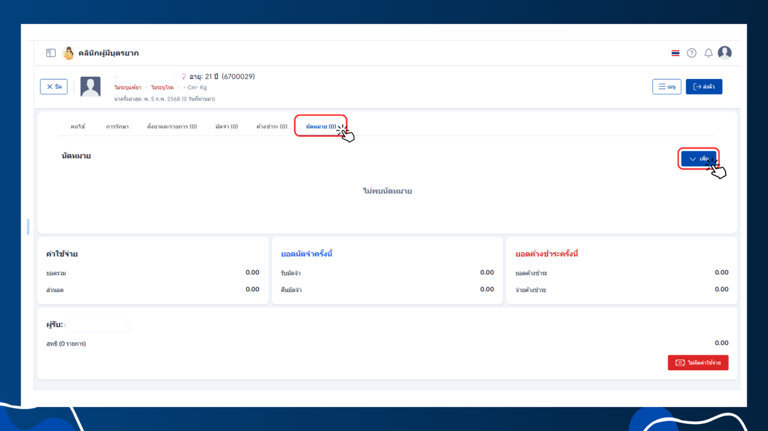Click the ไม่พบนัดหมาย empty message

387,191
